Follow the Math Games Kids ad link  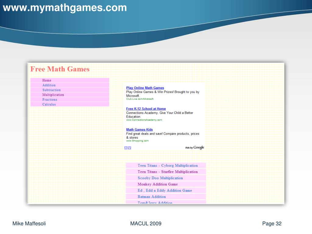140,129
